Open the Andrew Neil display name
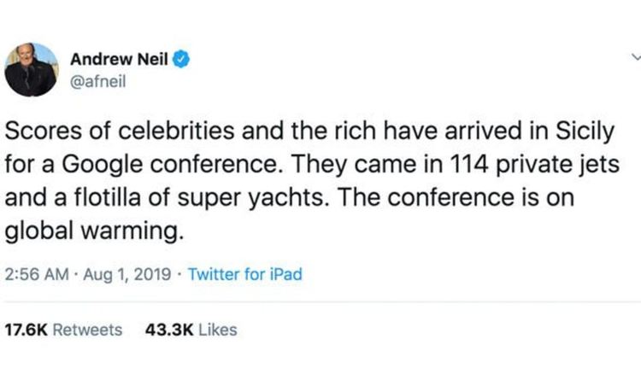The width and height of the screenshot is (641, 380). 120,60
